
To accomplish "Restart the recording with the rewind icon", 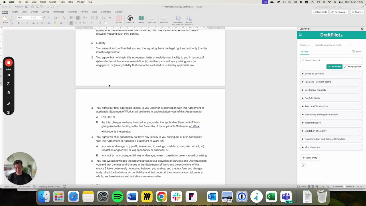I will point(9,84).
